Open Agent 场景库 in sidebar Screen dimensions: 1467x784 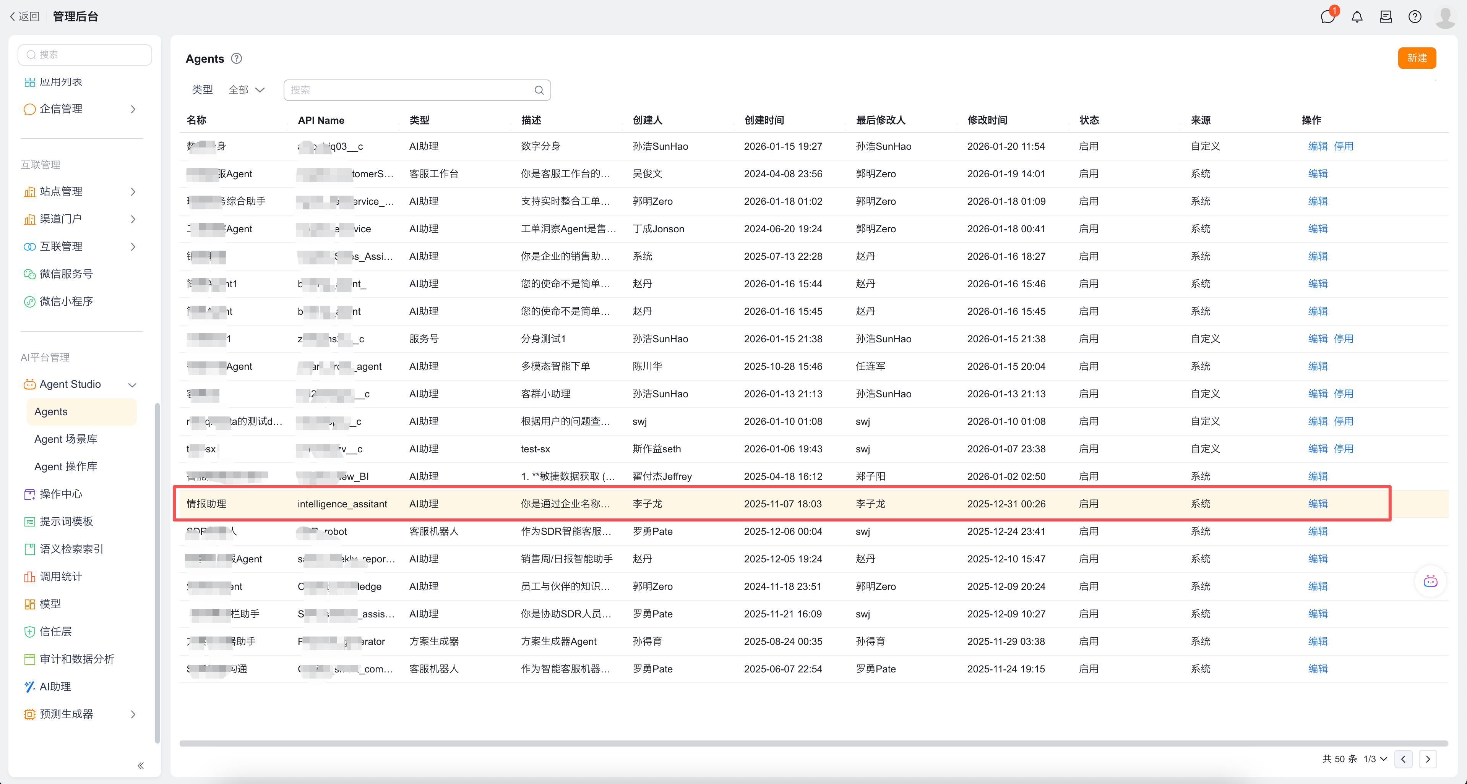click(x=65, y=439)
